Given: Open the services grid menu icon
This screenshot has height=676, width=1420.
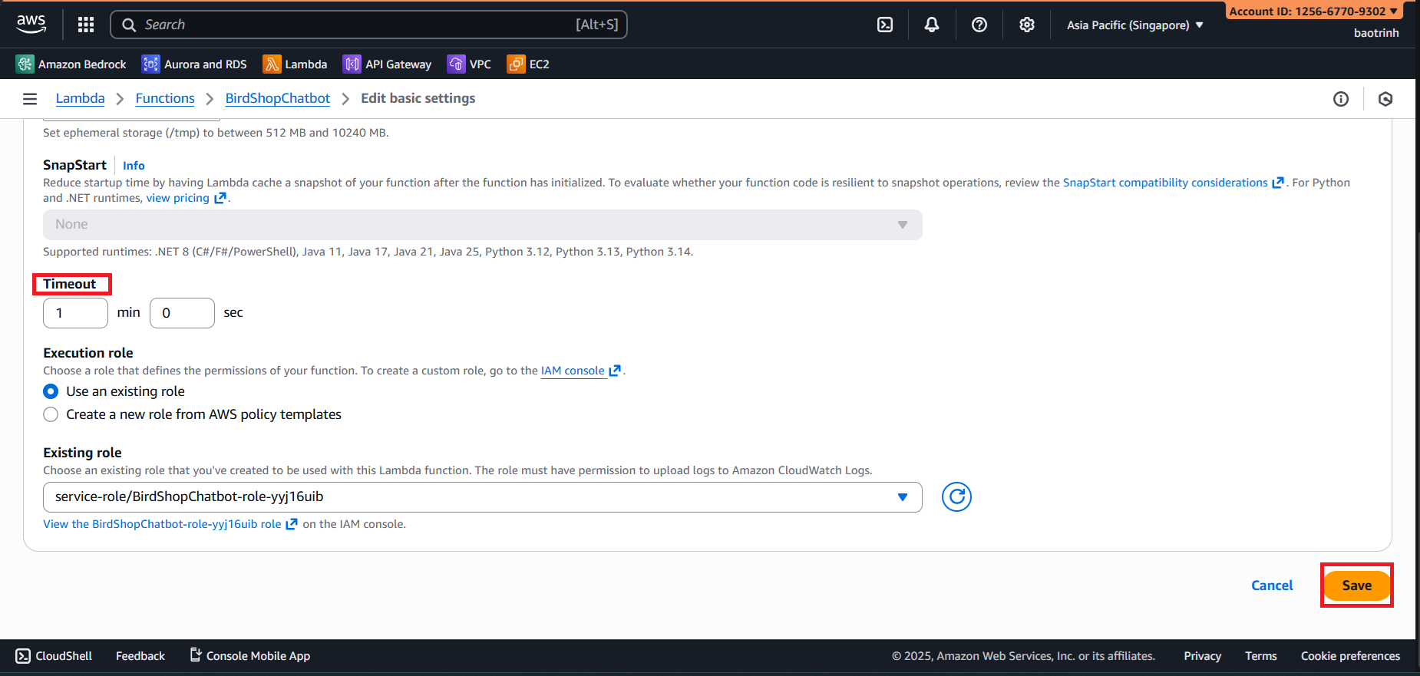Looking at the screenshot, I should click(x=86, y=25).
